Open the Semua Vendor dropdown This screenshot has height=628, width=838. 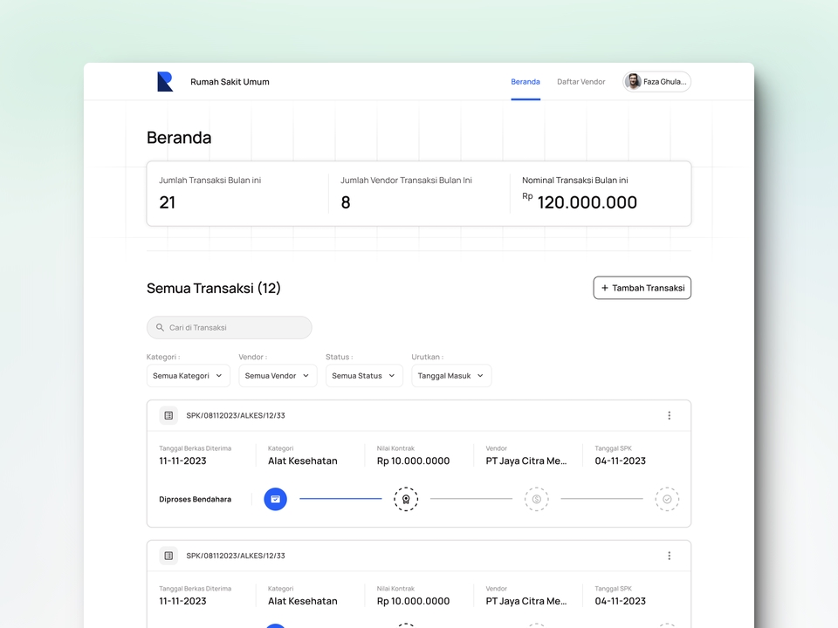coord(278,376)
